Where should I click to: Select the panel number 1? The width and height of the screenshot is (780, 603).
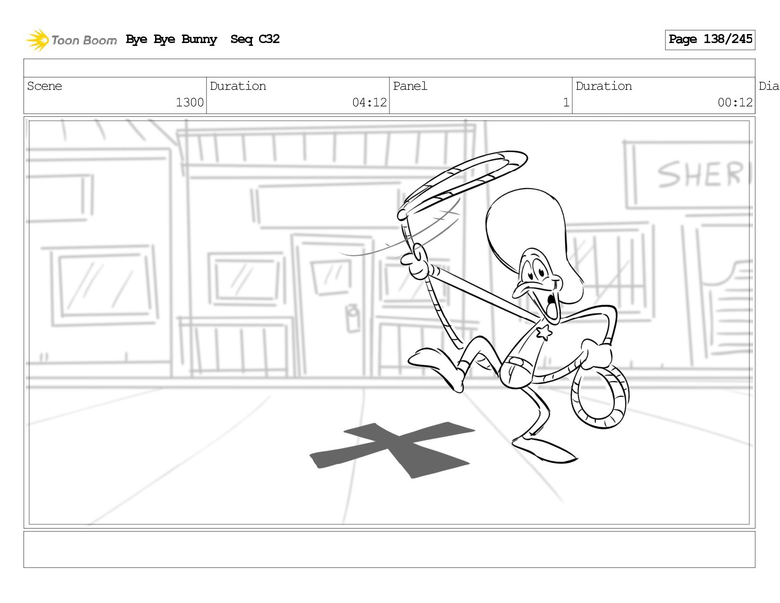click(x=566, y=103)
